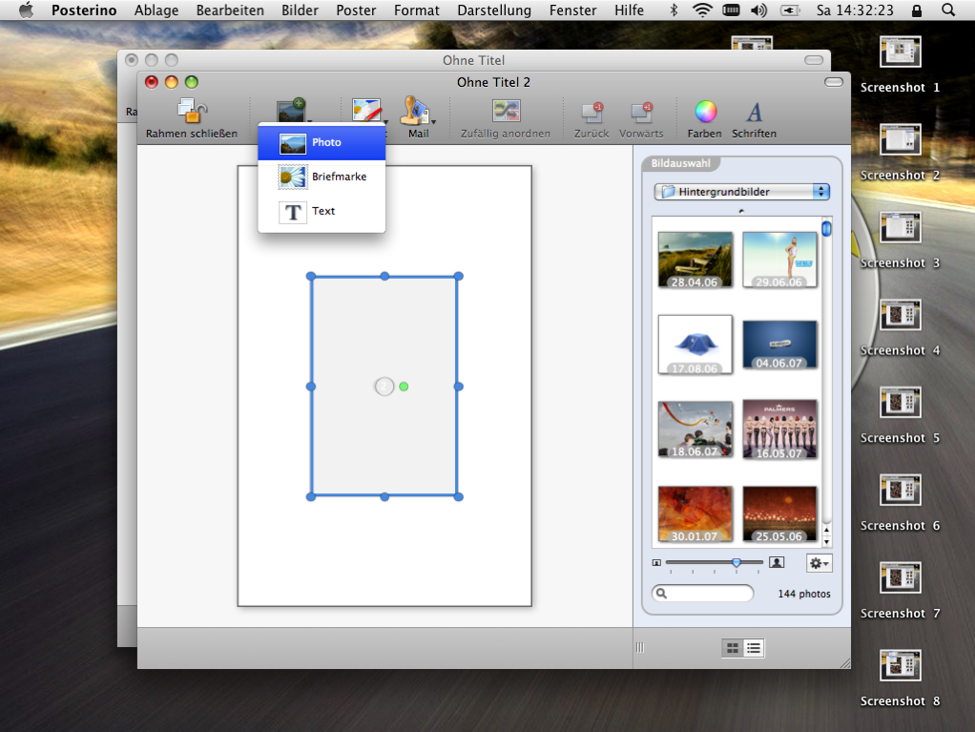
Task: Open Spotlight search icon
Action: point(948,10)
